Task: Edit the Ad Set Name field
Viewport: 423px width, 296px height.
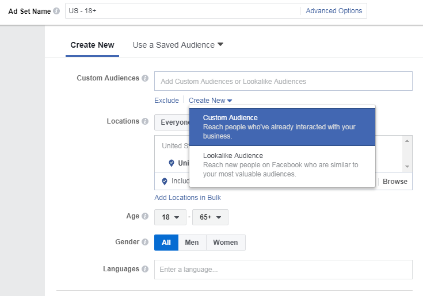Action: pos(183,11)
